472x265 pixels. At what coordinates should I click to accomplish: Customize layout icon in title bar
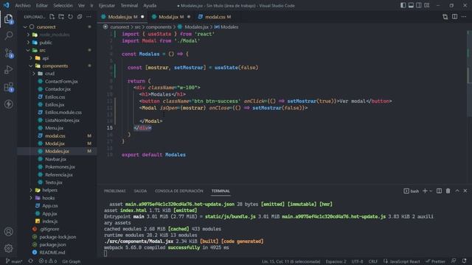click(426, 5)
